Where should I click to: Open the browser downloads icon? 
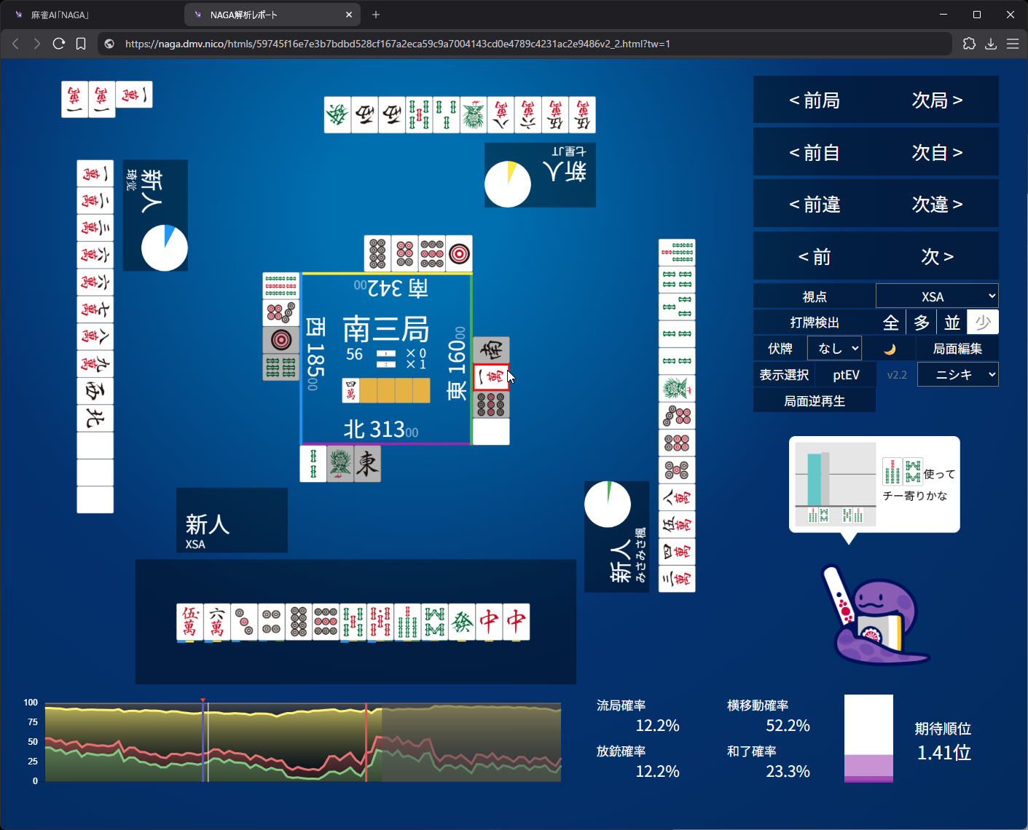(x=991, y=44)
